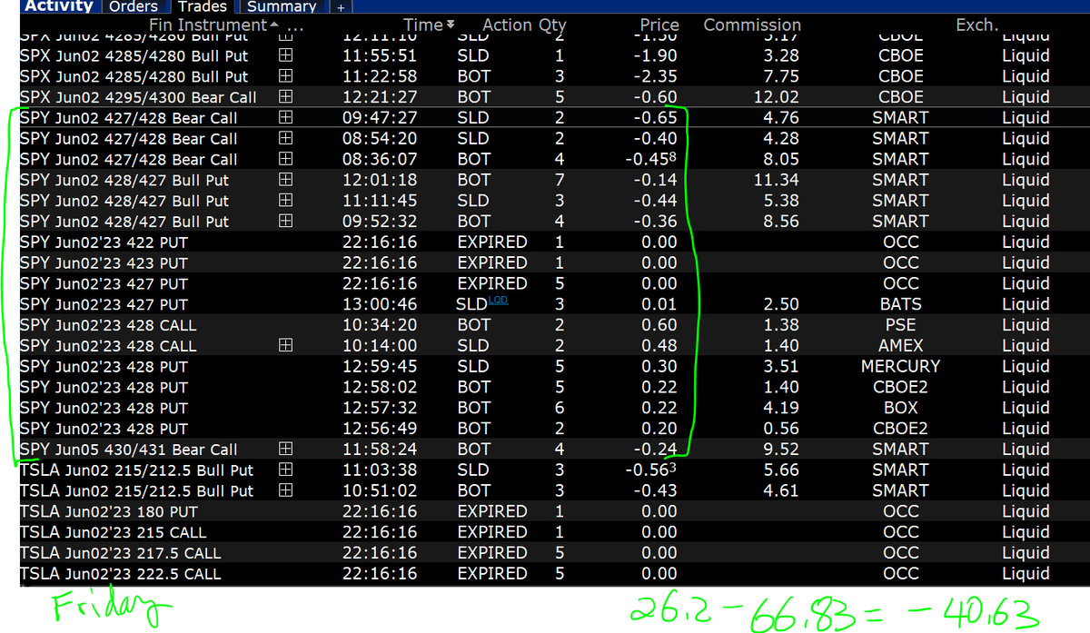Click the 12:21:27 time cell
This screenshot has height=633, width=1090.
tap(380, 97)
